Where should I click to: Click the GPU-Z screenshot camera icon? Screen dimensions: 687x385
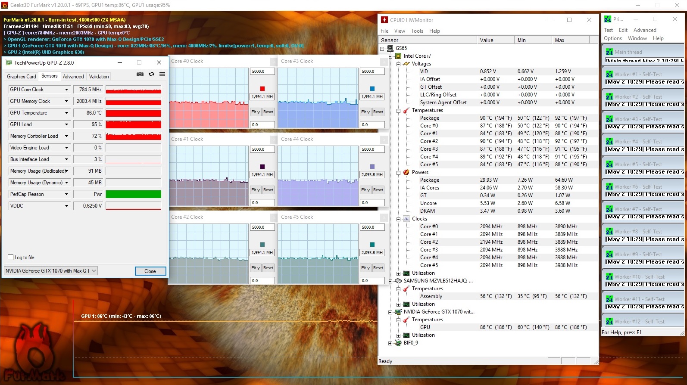[140, 74]
